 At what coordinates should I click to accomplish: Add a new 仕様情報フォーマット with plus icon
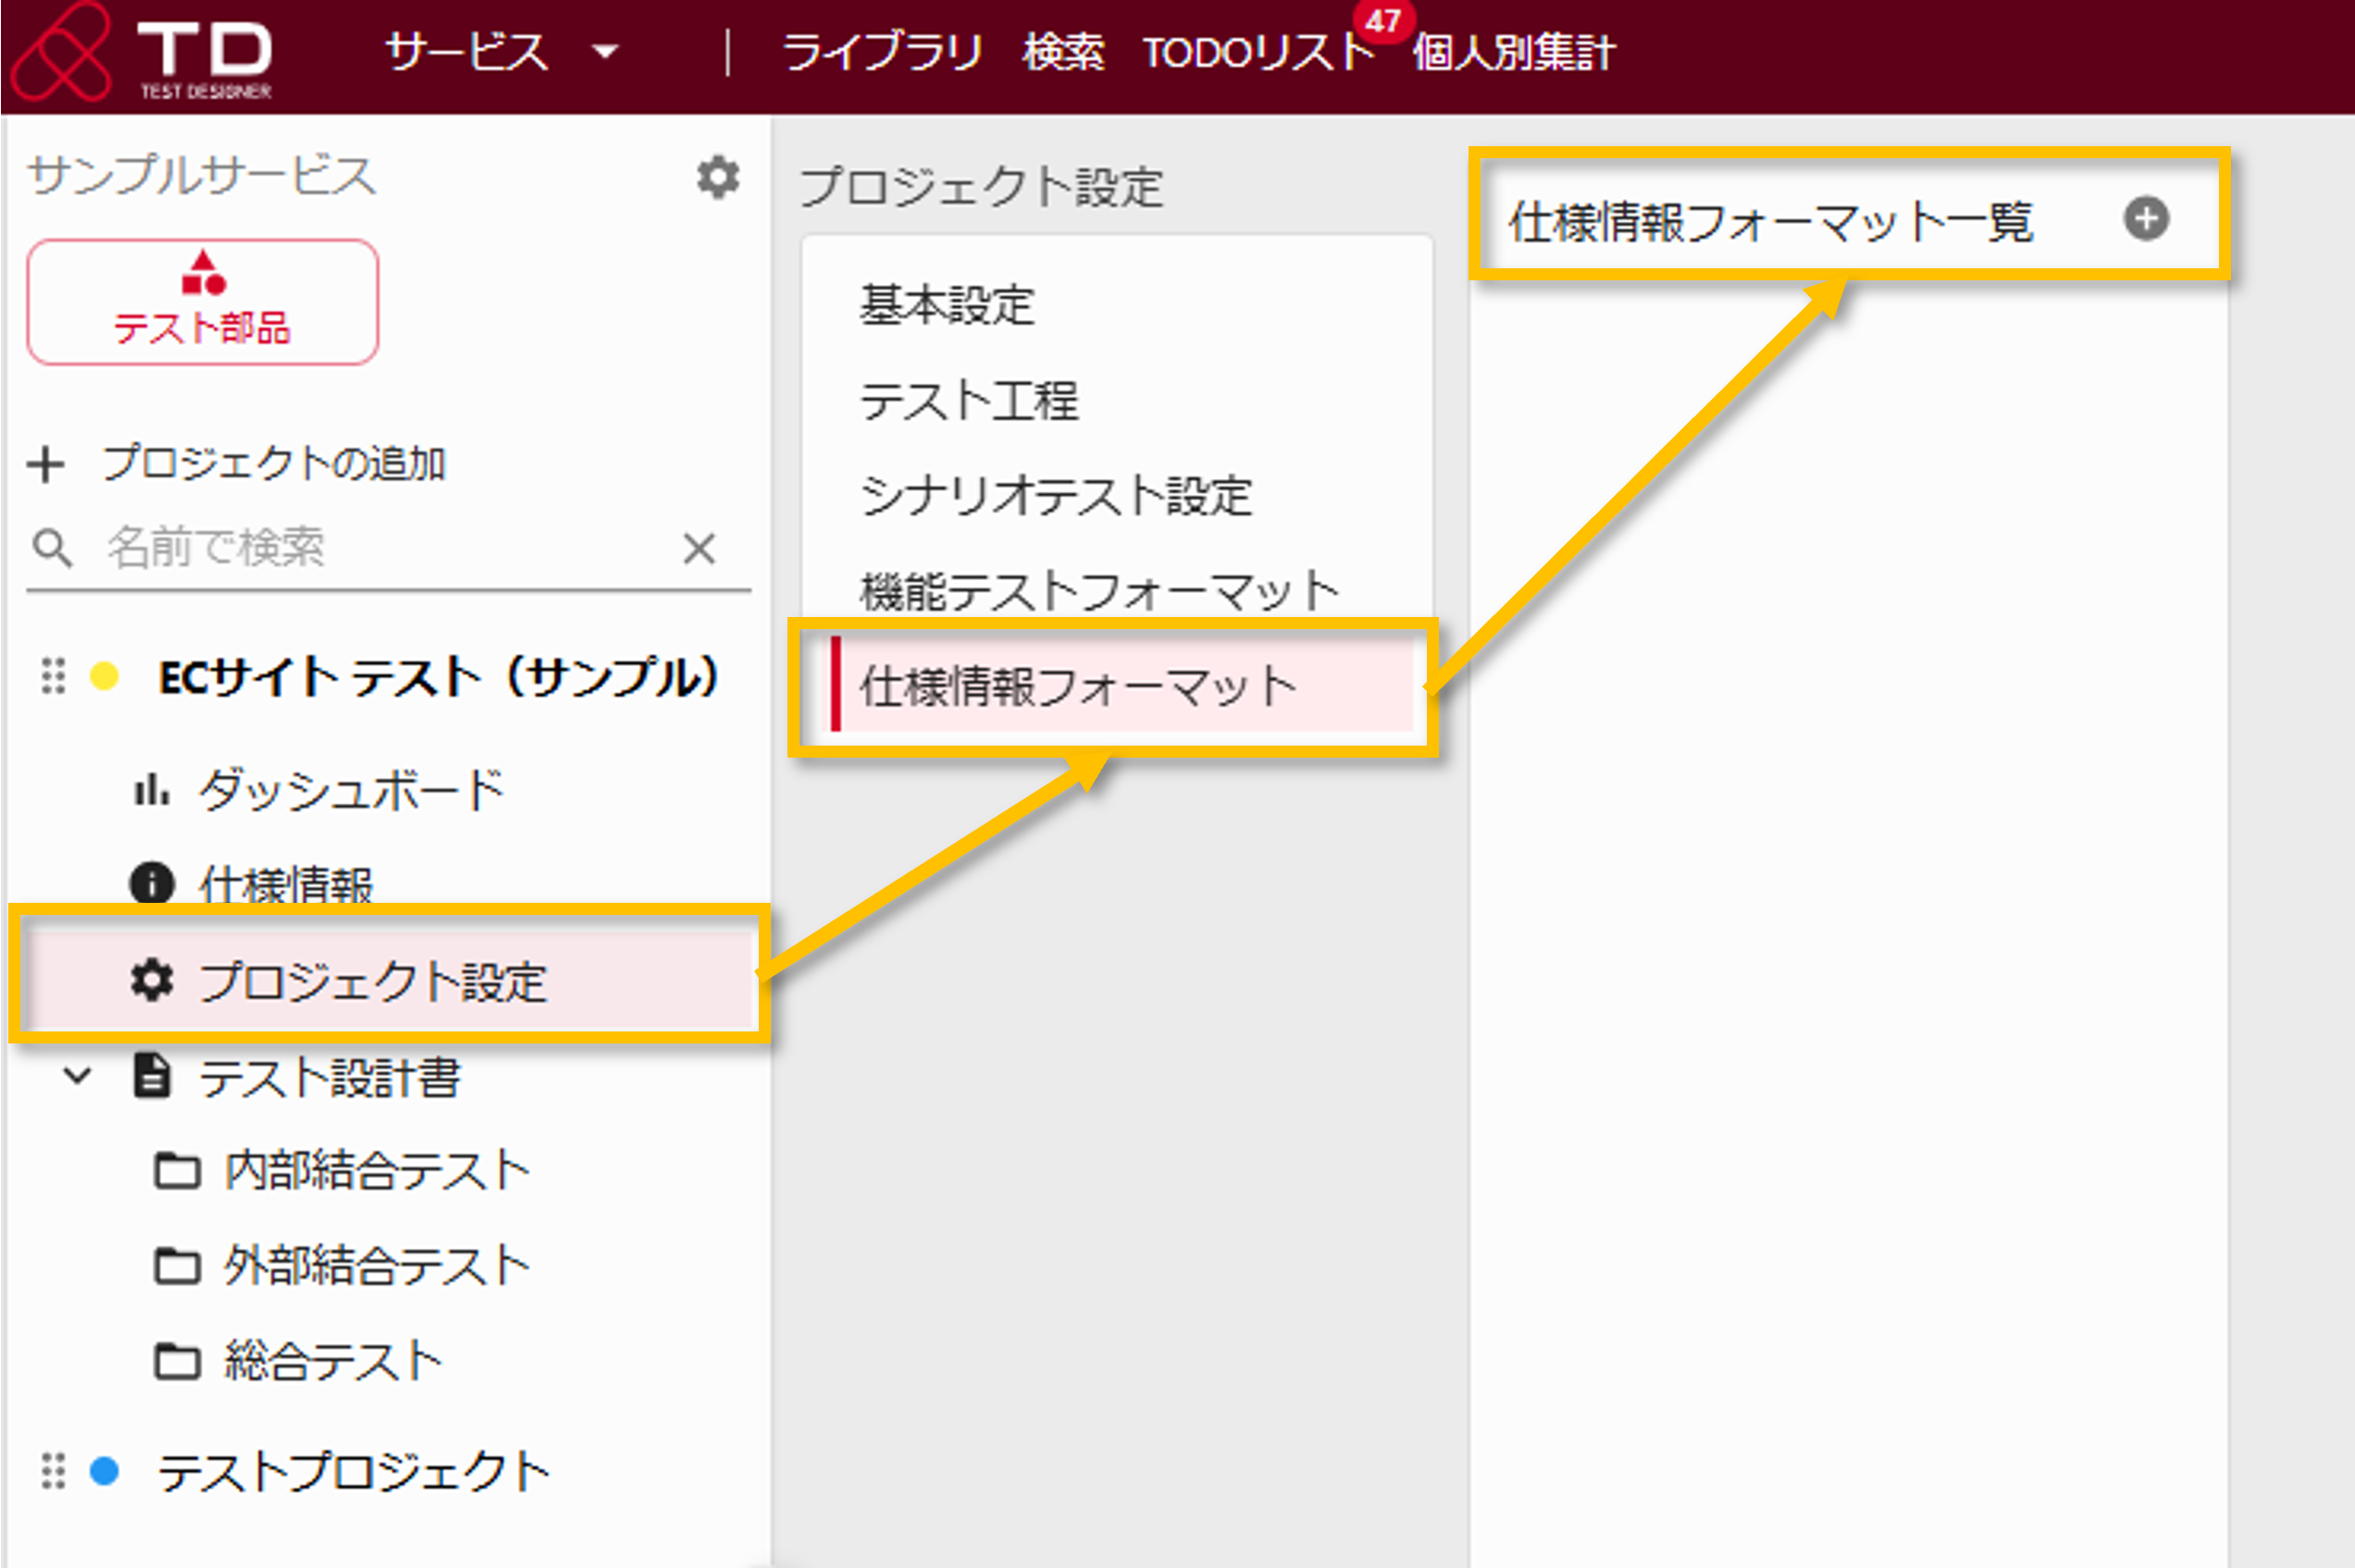[x=2146, y=218]
